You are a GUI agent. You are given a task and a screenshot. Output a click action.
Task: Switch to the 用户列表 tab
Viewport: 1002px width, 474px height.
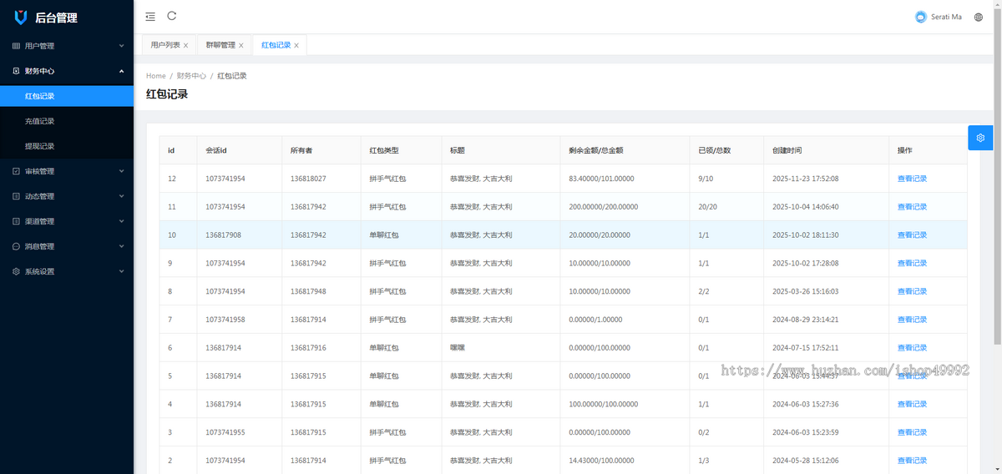165,45
